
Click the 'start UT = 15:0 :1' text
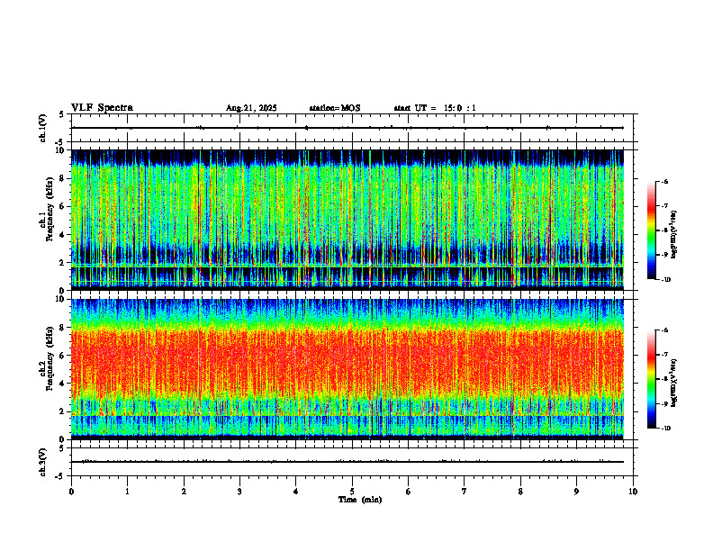tap(435, 108)
